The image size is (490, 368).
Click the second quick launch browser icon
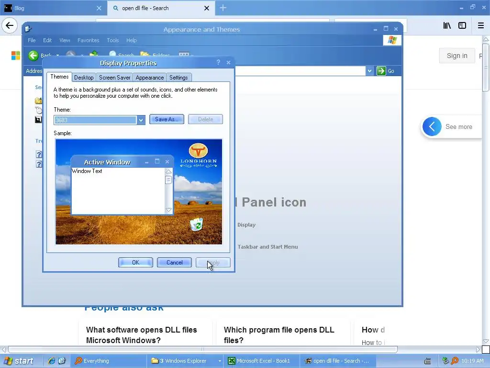click(x=62, y=361)
